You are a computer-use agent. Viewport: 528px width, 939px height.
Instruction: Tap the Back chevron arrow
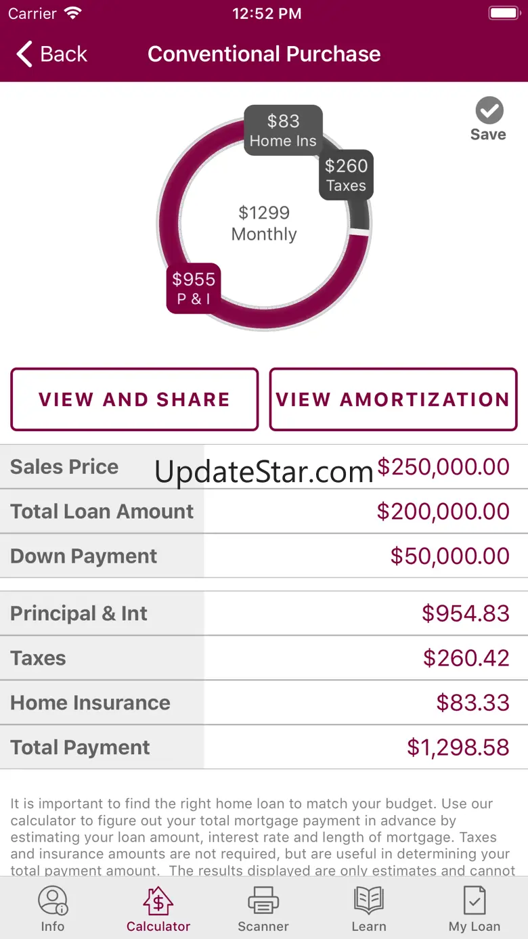(25, 54)
